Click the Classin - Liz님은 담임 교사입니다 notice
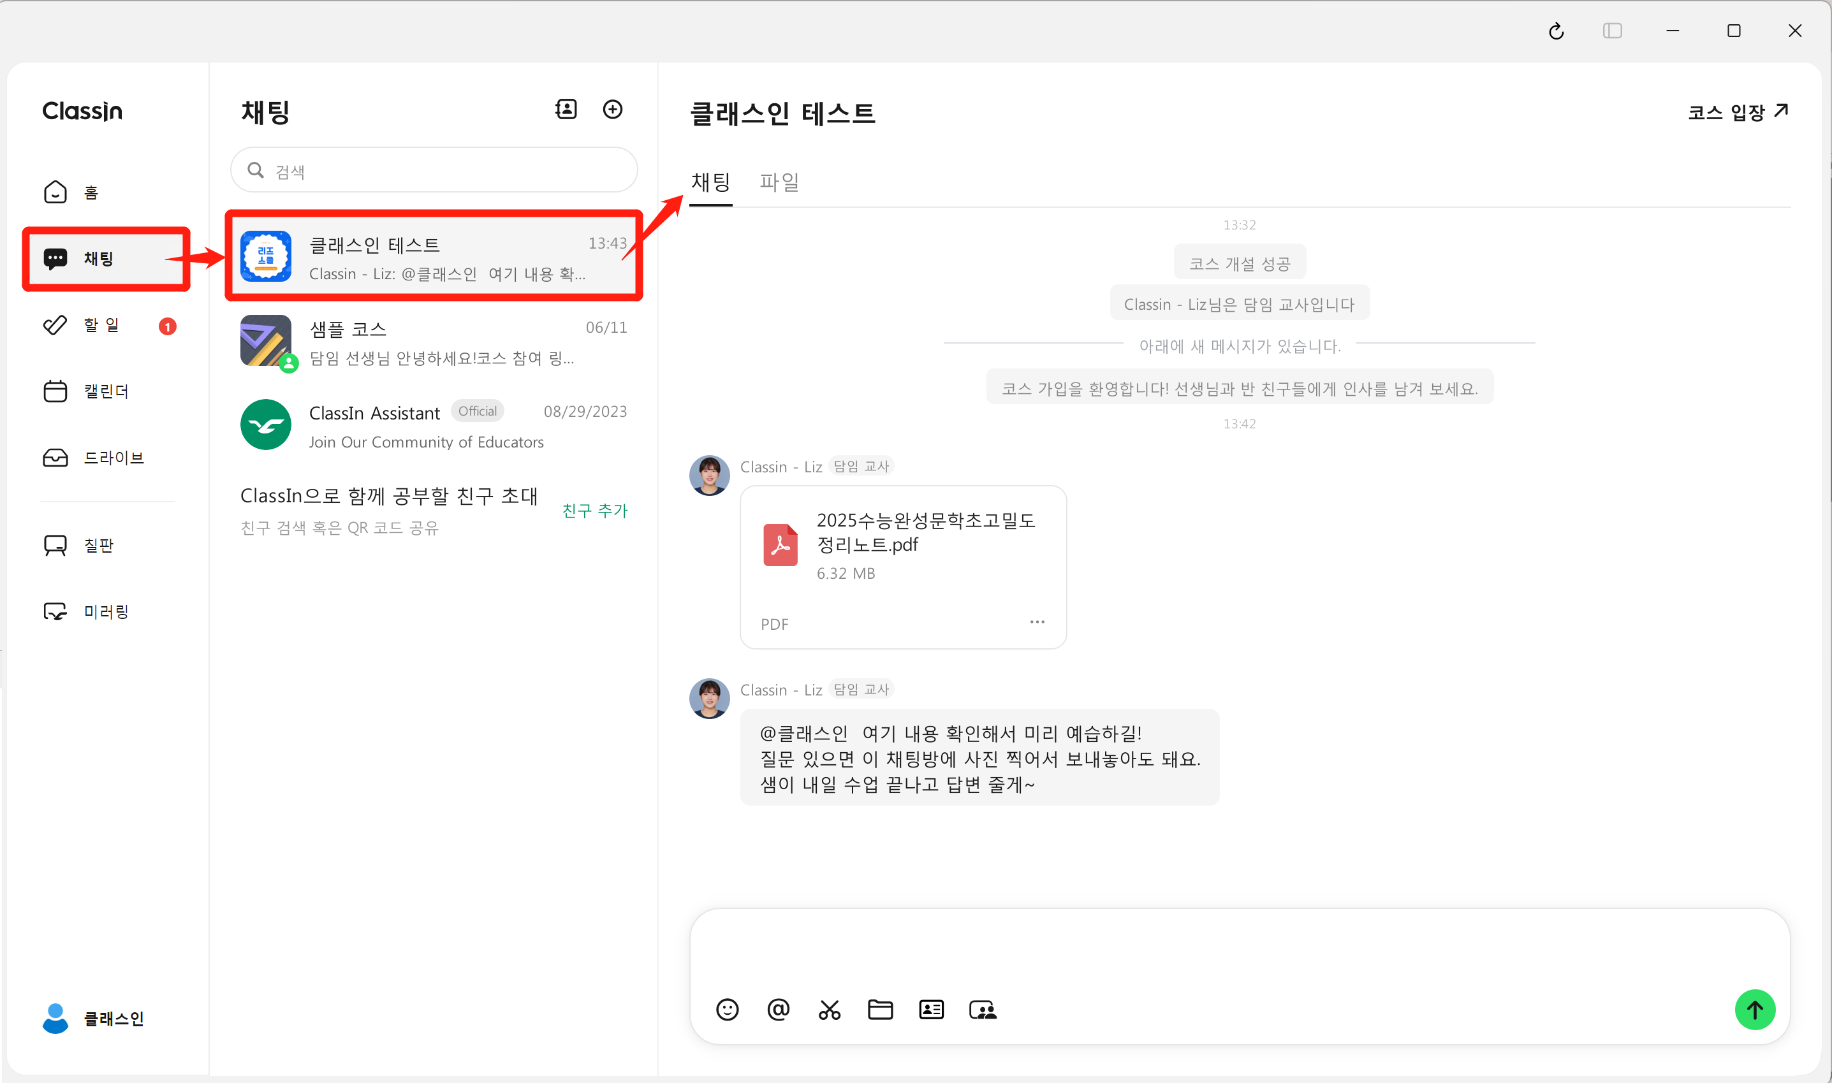The image size is (1832, 1083). 1240,303
